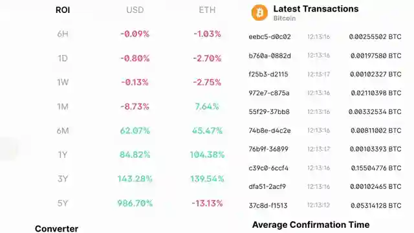Screen dimensions: 414x233
Task: Open transaction 76b9f-36899
Action: tap(268, 149)
